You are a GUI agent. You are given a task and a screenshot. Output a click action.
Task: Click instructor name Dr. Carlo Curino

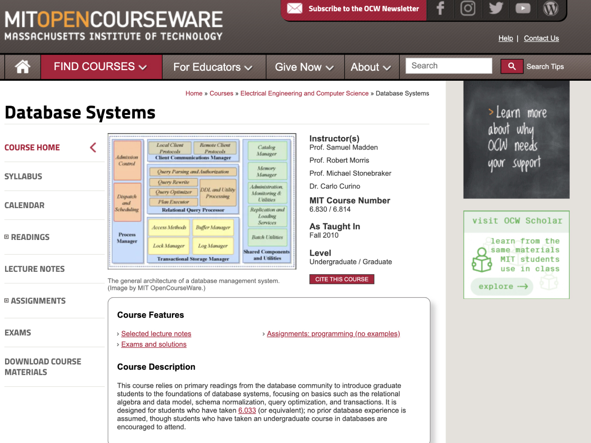[x=335, y=186]
